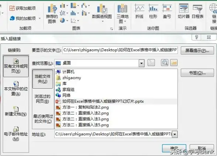Screen dimensions: 217x156
Task: Select Existing File or Web Page (现有文件或网页)
Action: click(16, 66)
